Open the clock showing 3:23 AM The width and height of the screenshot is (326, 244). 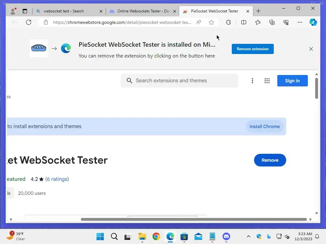tap(303, 236)
